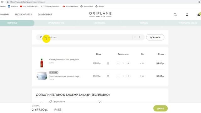The image size is (201, 113).
Task: Open the Авиабилеты bookmark
Action: pyautogui.click(x=87, y=6)
